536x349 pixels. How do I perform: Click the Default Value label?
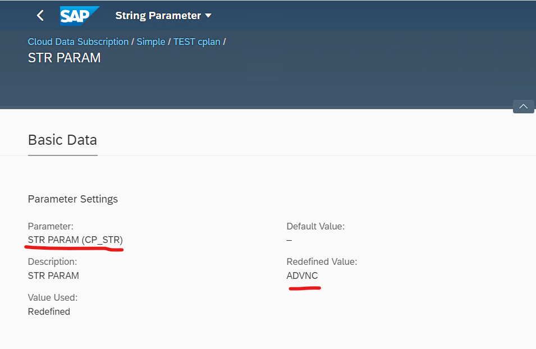(315, 227)
